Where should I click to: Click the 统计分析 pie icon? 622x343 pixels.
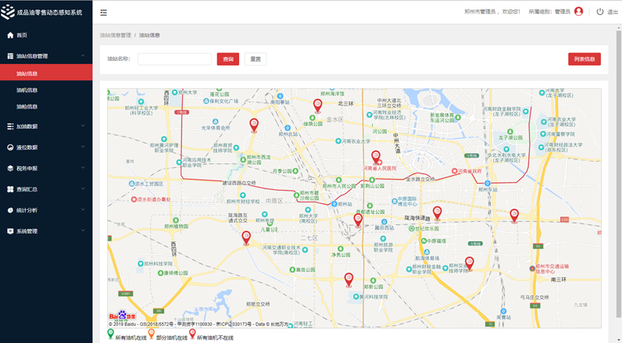click(x=10, y=210)
